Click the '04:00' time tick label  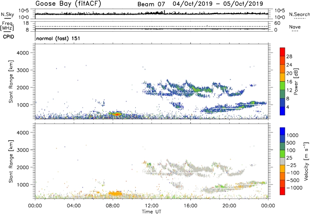74,206
